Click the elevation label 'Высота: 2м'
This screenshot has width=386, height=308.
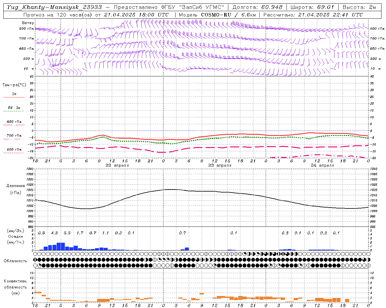click(x=359, y=7)
